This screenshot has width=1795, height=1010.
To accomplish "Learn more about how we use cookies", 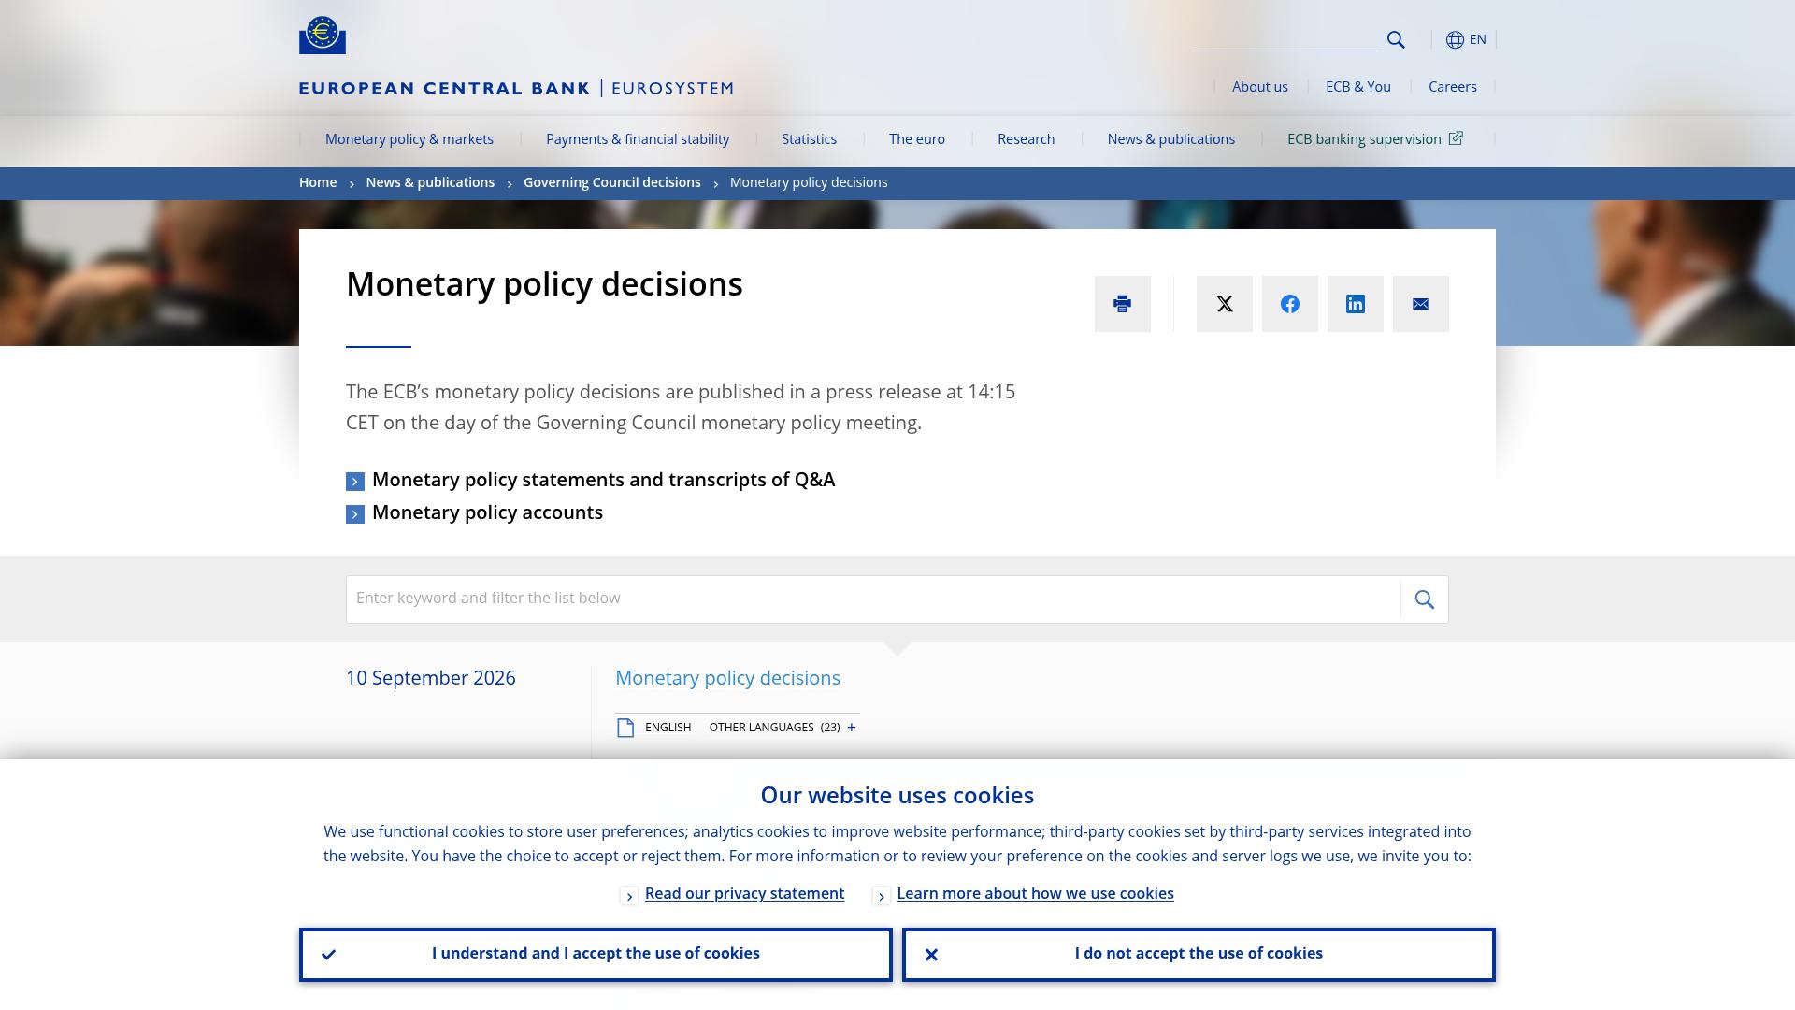I will [x=1036, y=894].
